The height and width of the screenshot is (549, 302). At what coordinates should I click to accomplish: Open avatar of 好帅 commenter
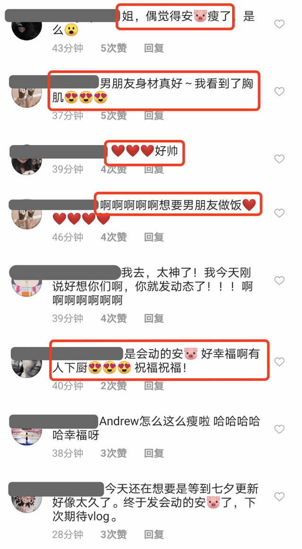pyautogui.click(x=26, y=160)
